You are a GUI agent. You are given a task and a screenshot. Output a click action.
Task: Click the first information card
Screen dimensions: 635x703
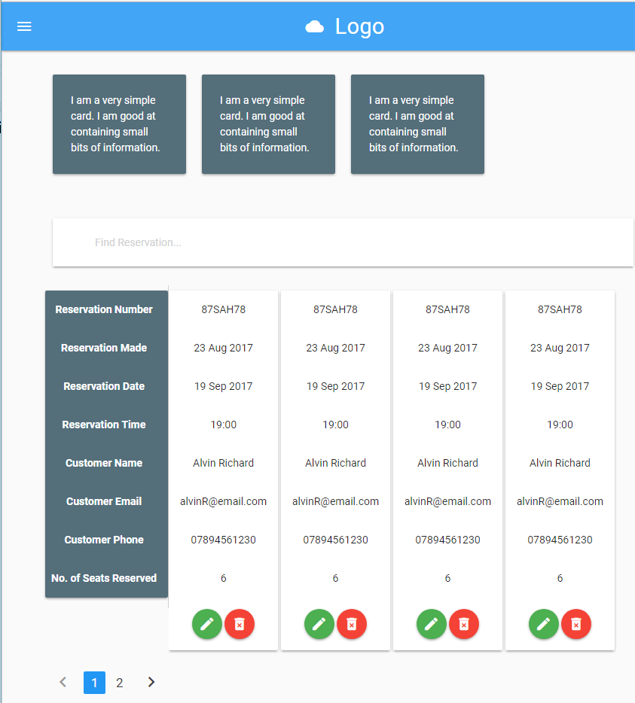(119, 124)
